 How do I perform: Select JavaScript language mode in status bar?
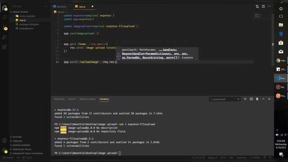point(242,157)
